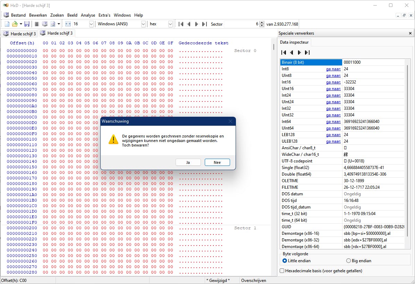Click '* Gewijzigd *' in the status bar
The image size is (415, 284).
tap(218, 281)
